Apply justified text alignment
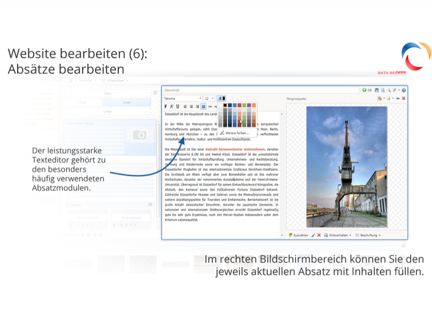 coord(204,106)
